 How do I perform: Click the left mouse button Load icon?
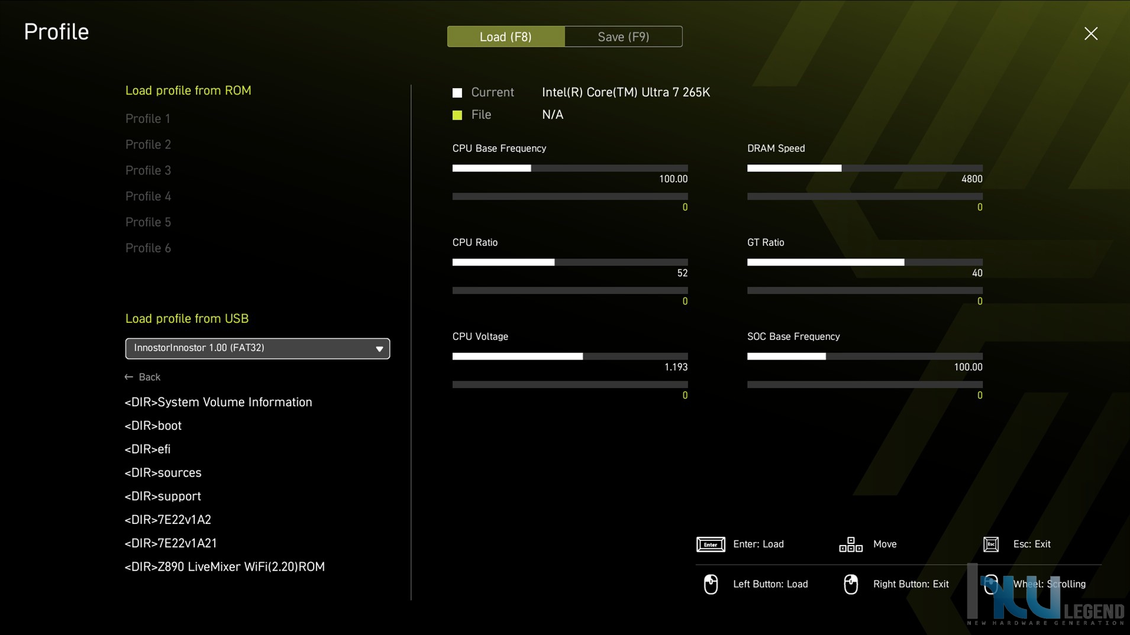point(711,584)
